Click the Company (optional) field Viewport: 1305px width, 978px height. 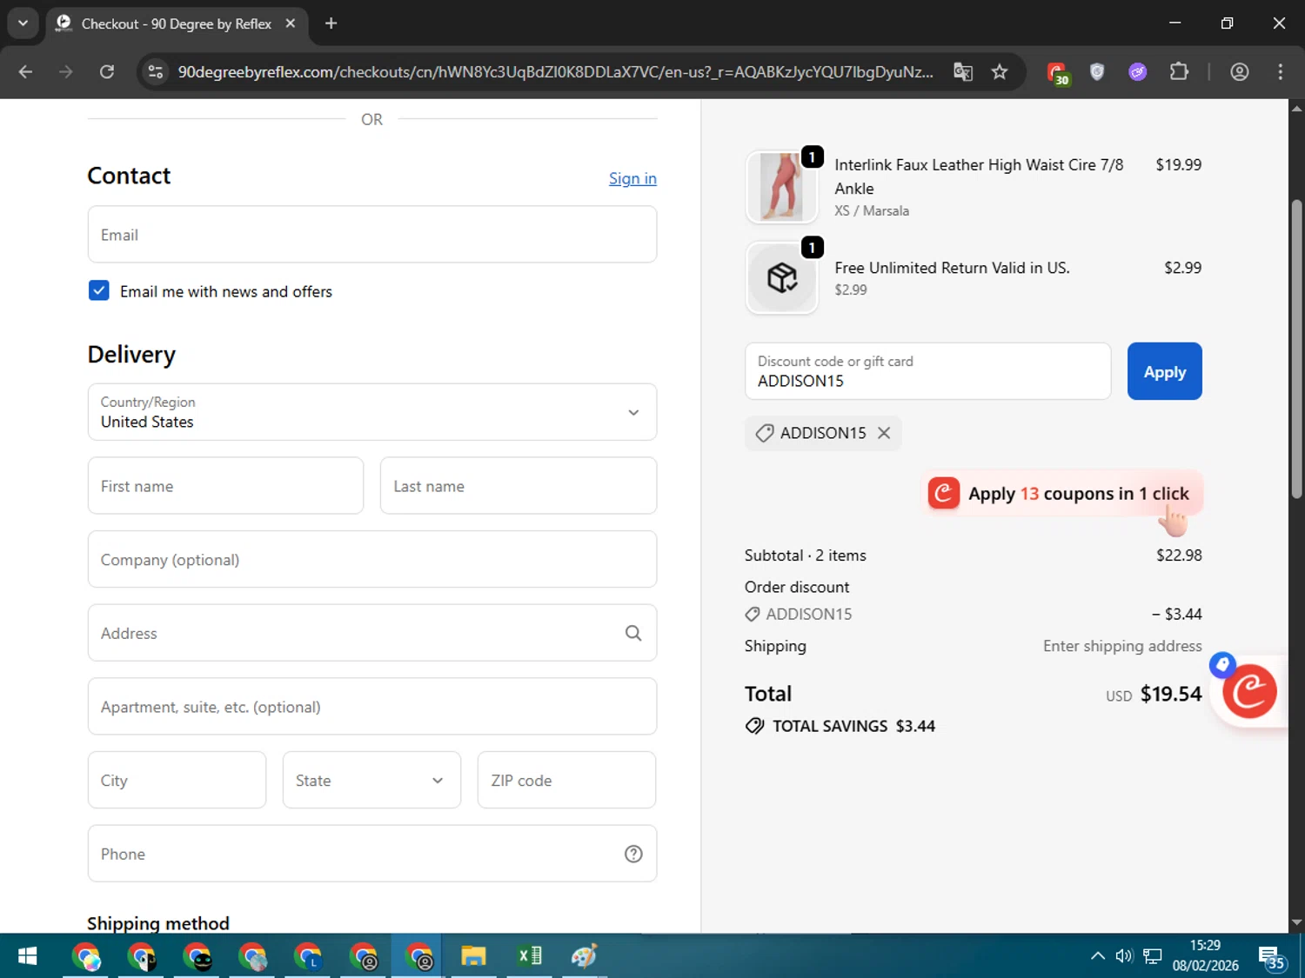point(372,559)
